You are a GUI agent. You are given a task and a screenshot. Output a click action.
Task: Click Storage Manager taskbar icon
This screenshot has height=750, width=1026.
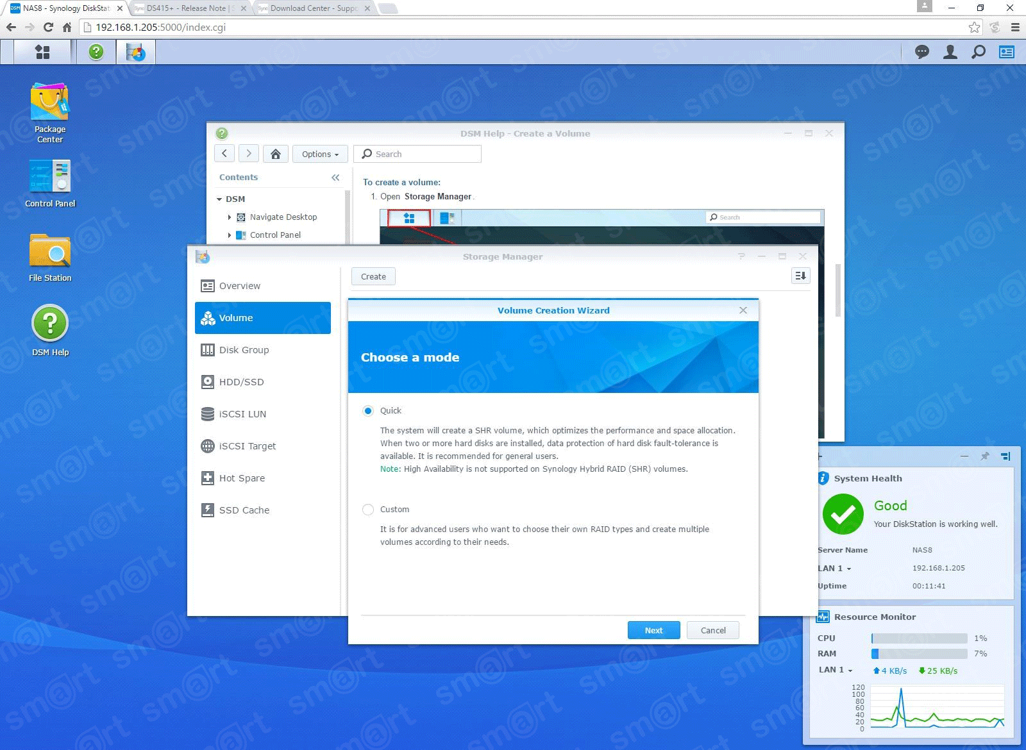(135, 52)
